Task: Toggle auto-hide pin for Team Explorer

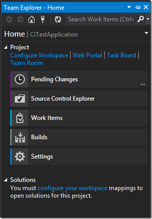Action: (x=138, y=7)
